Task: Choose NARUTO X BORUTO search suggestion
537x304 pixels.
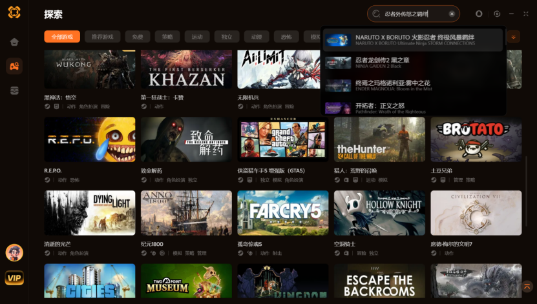Action: point(413,40)
